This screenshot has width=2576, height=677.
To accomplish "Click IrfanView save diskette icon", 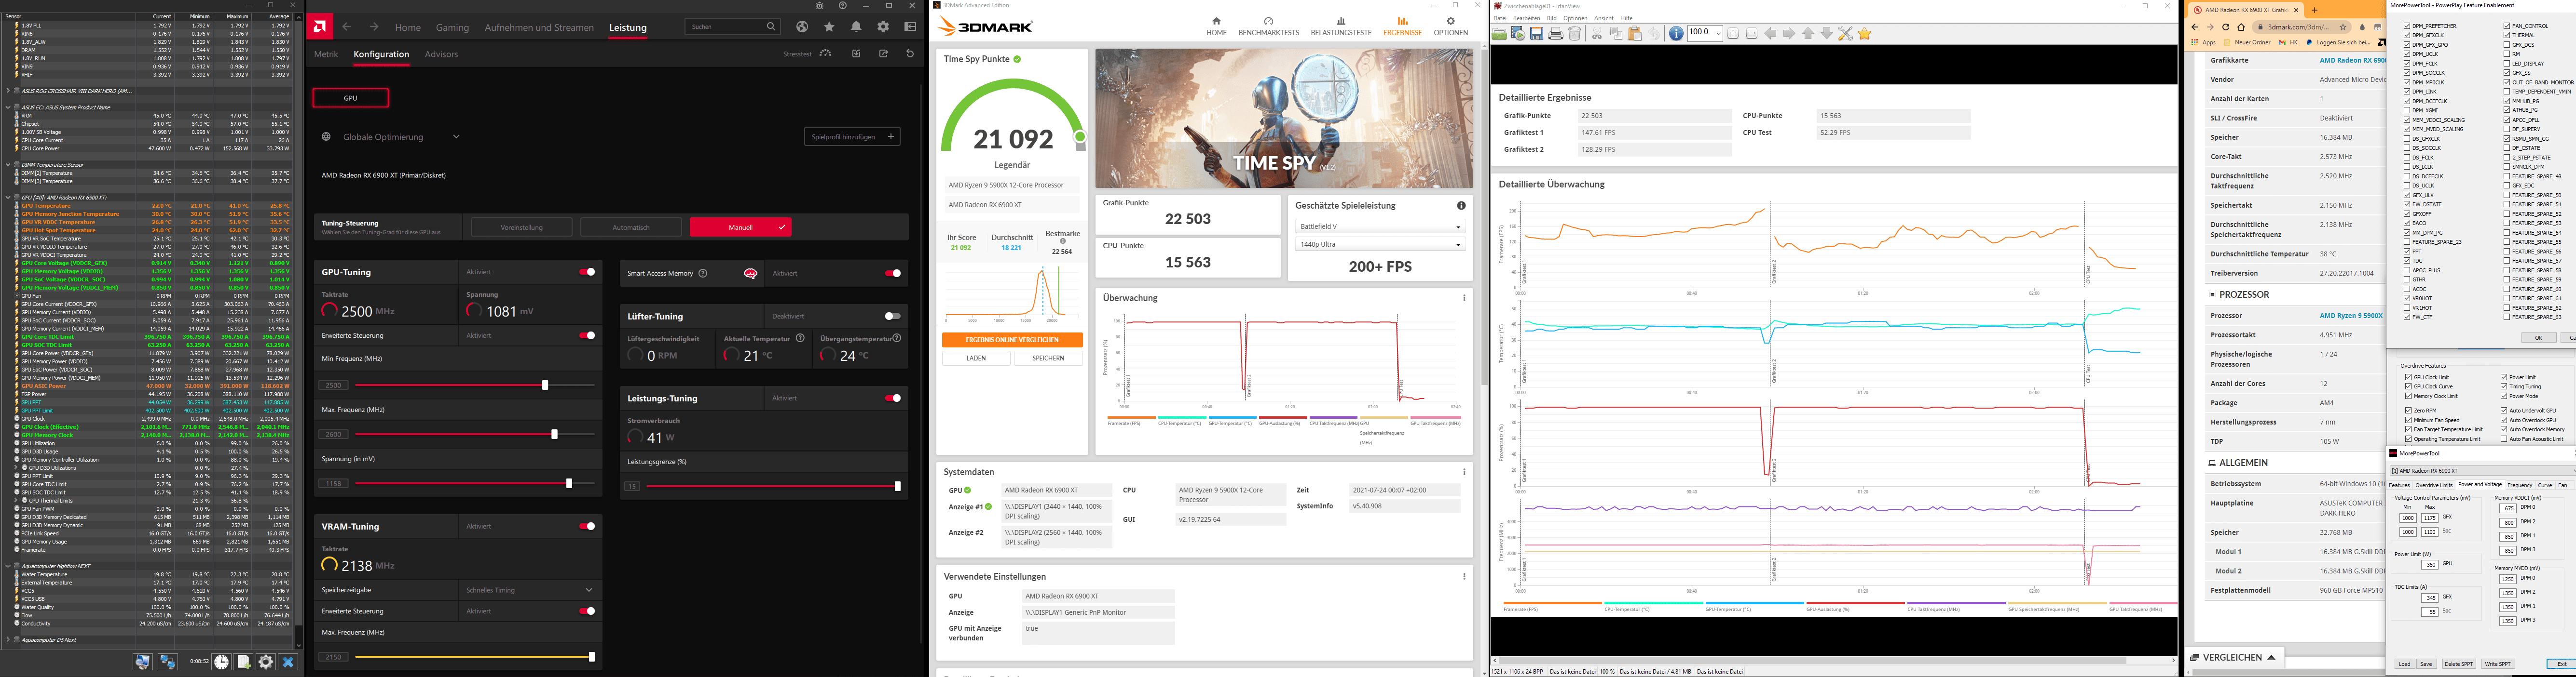I will coord(1537,34).
